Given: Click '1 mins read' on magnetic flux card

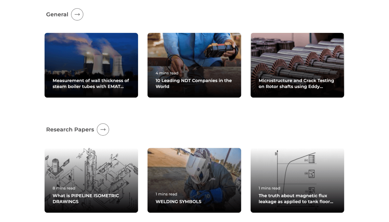Looking at the screenshot, I should 269,188.
